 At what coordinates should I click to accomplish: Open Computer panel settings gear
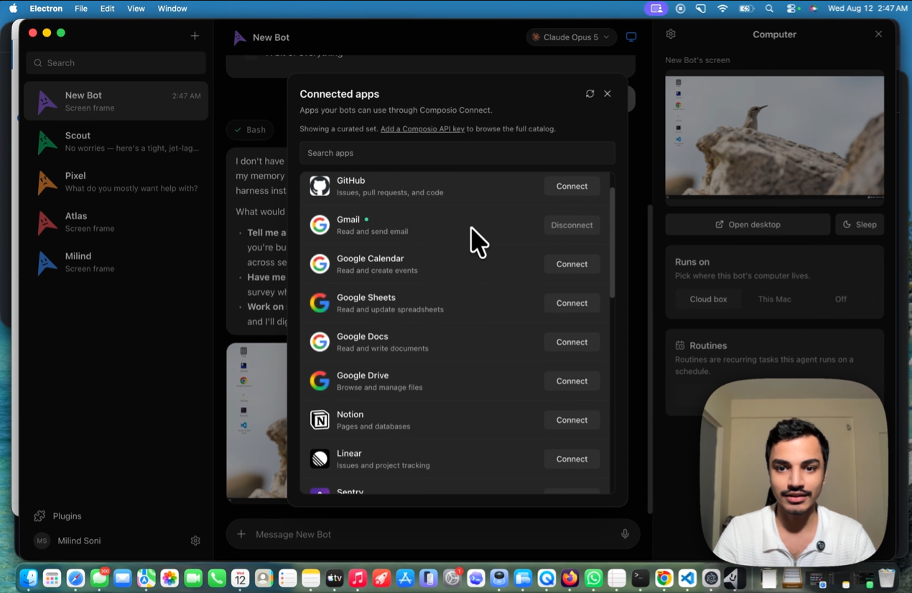[x=671, y=34]
